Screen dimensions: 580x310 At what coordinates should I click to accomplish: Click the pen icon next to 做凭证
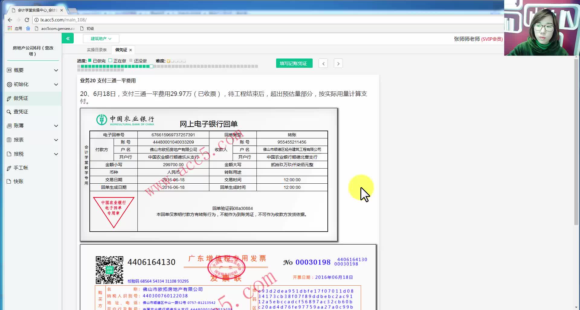[x=9, y=98]
